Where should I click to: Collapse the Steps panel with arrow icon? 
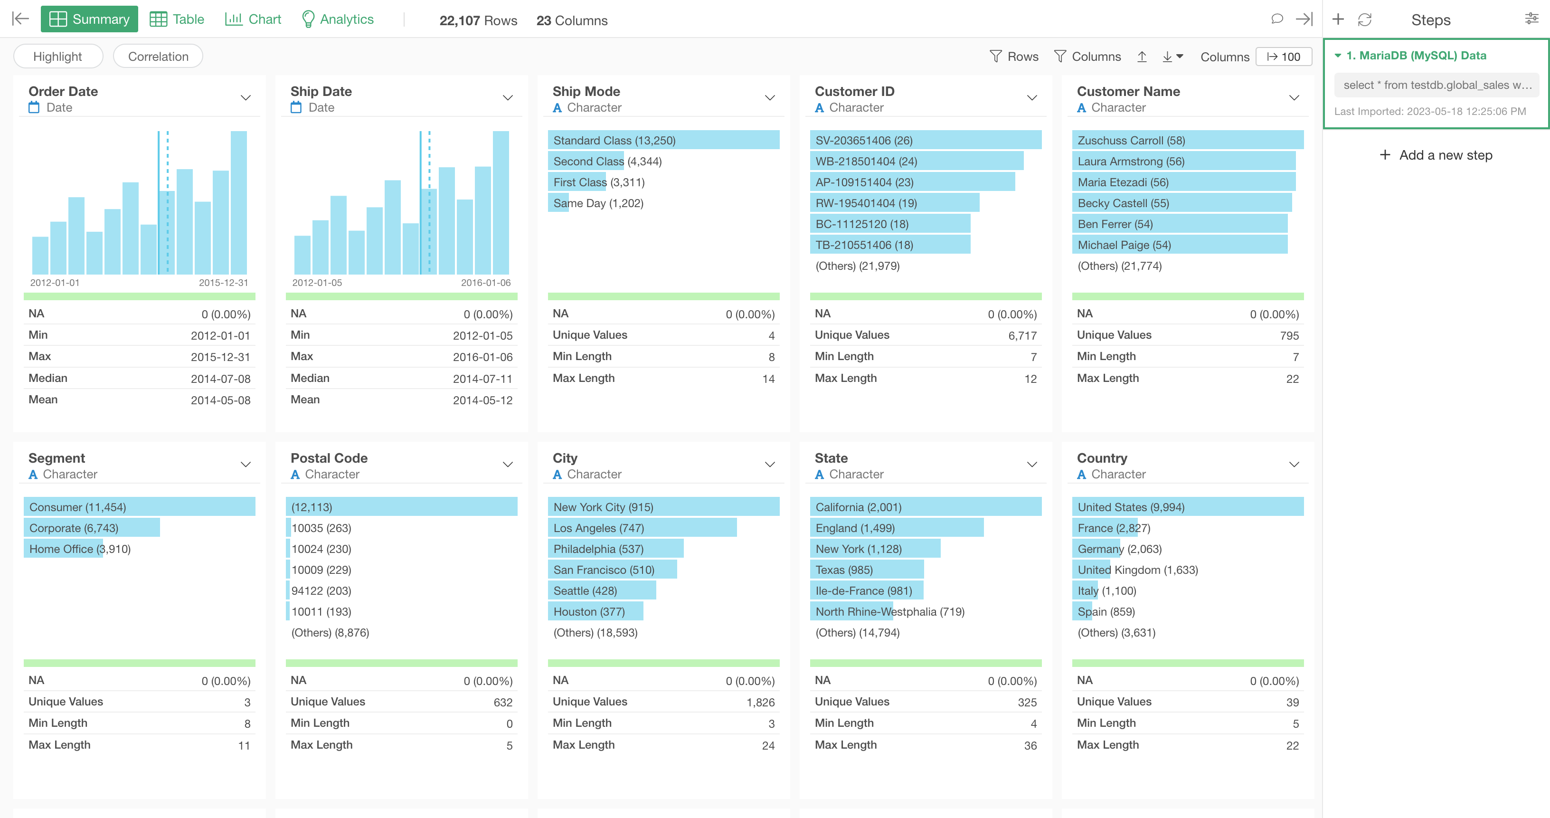point(1304,19)
